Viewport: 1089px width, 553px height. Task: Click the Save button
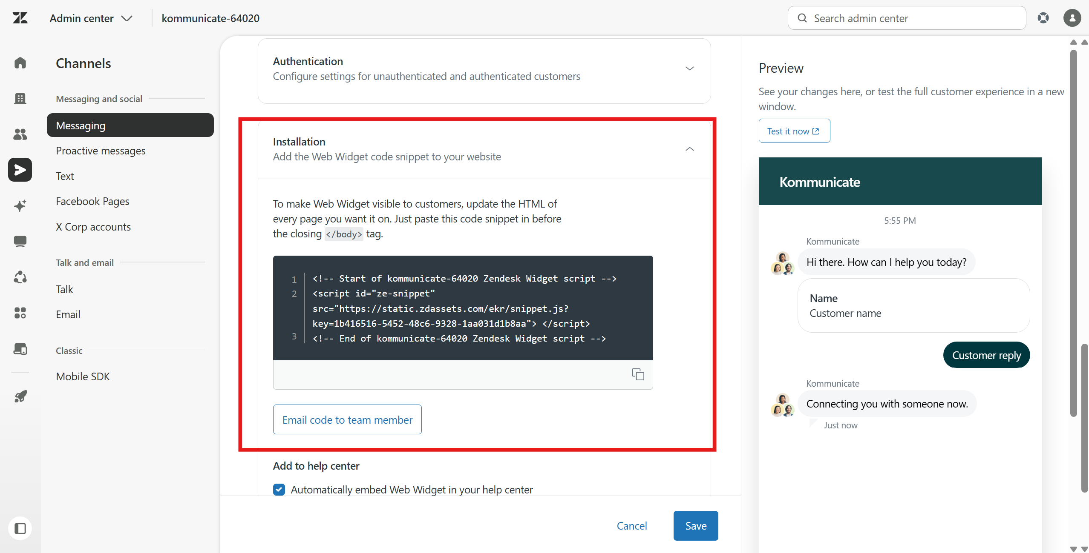pyautogui.click(x=696, y=526)
